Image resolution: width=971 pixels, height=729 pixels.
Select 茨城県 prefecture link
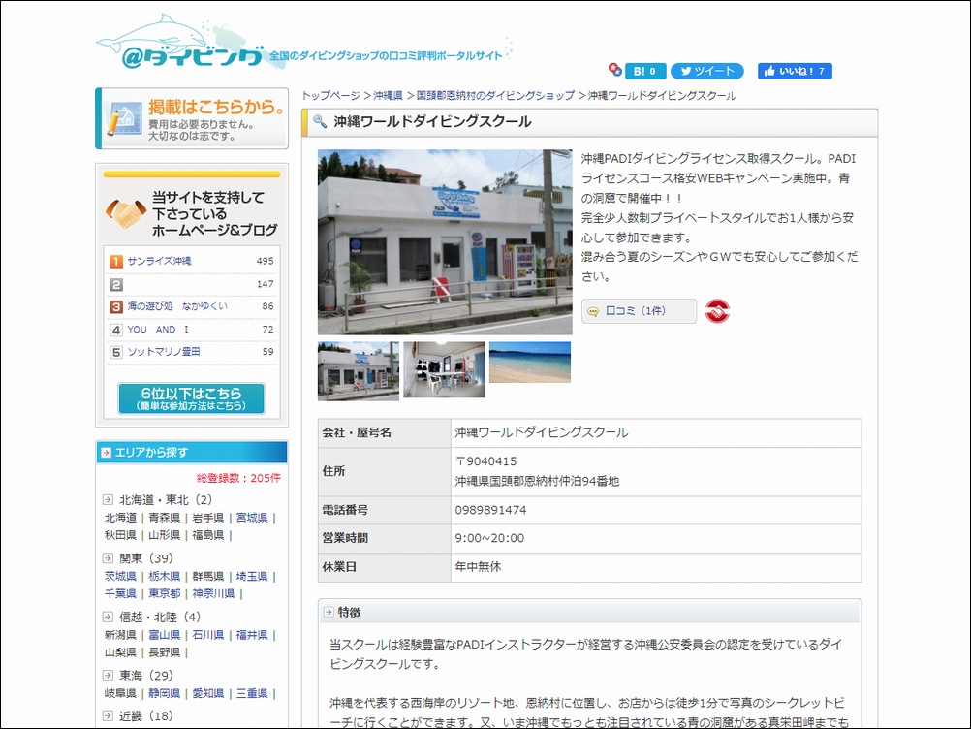point(120,576)
